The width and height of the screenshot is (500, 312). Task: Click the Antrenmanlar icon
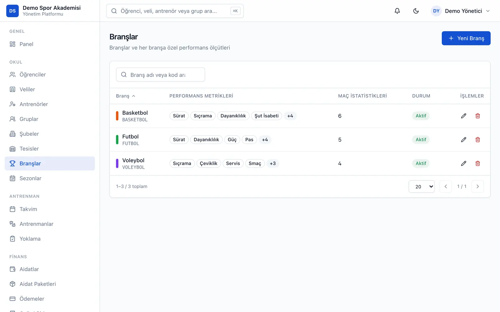pyautogui.click(x=12, y=224)
